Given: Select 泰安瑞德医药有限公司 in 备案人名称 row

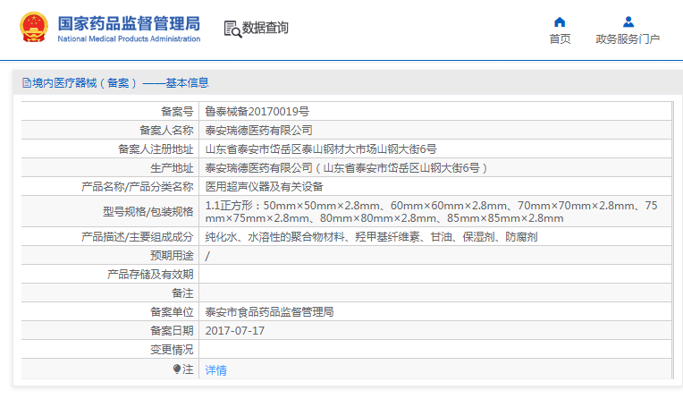Looking at the screenshot, I should [x=258, y=131].
